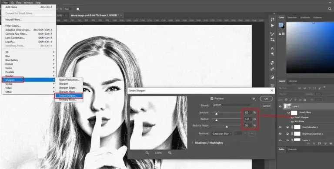334x169 pixels.
Task: Select Liquify... in the Filter menu
Action: (29, 42)
